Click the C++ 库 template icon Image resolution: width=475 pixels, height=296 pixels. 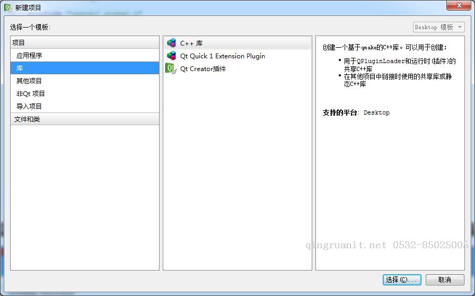171,43
